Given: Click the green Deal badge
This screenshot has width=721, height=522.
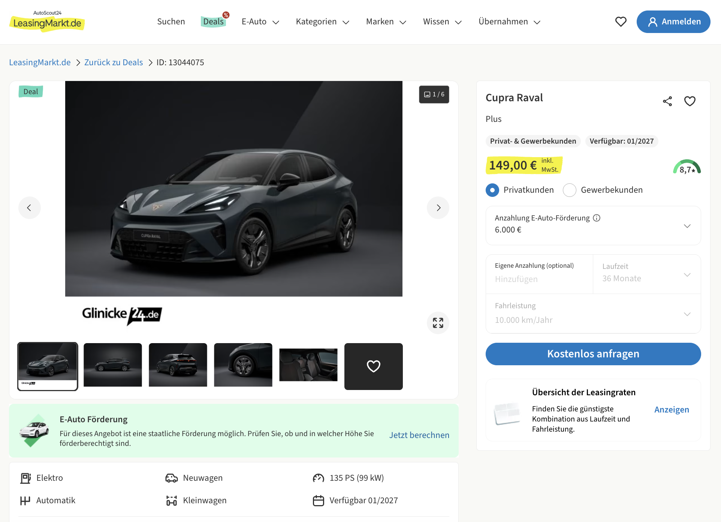Looking at the screenshot, I should [x=31, y=92].
